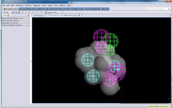Click the New document icon in toolbar

pos(5,12)
